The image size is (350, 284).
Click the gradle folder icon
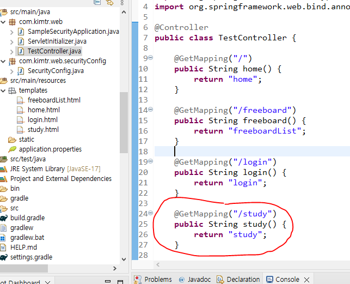point(4,198)
